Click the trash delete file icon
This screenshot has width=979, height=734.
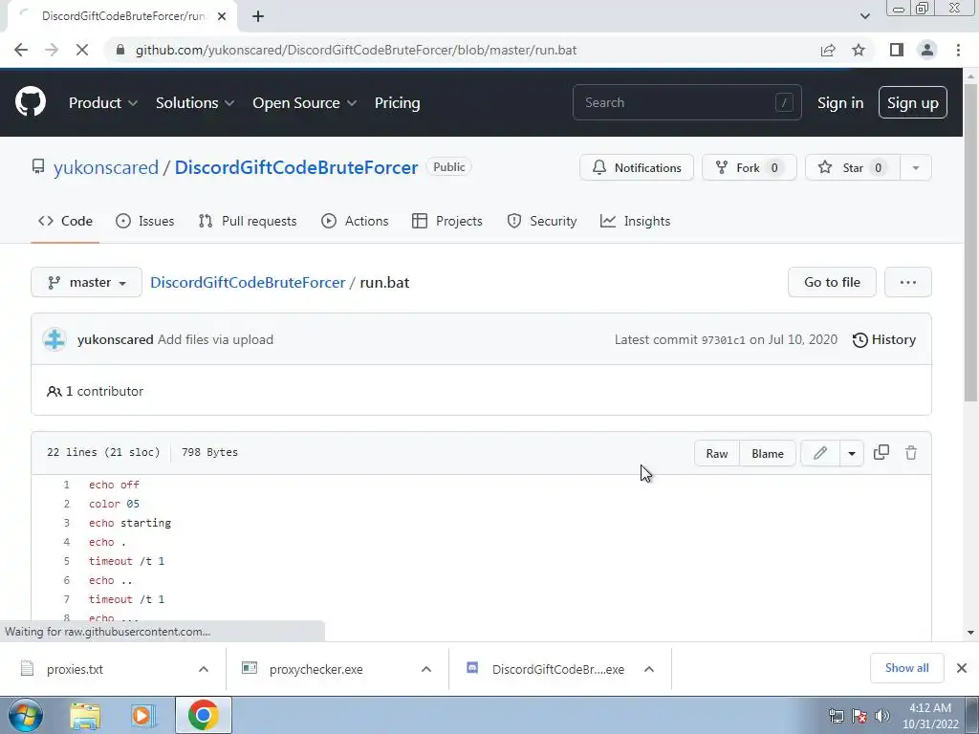click(911, 453)
